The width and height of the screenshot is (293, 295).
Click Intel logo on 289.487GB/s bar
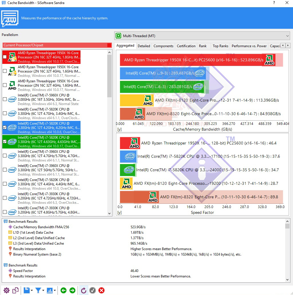coord(200,73)
